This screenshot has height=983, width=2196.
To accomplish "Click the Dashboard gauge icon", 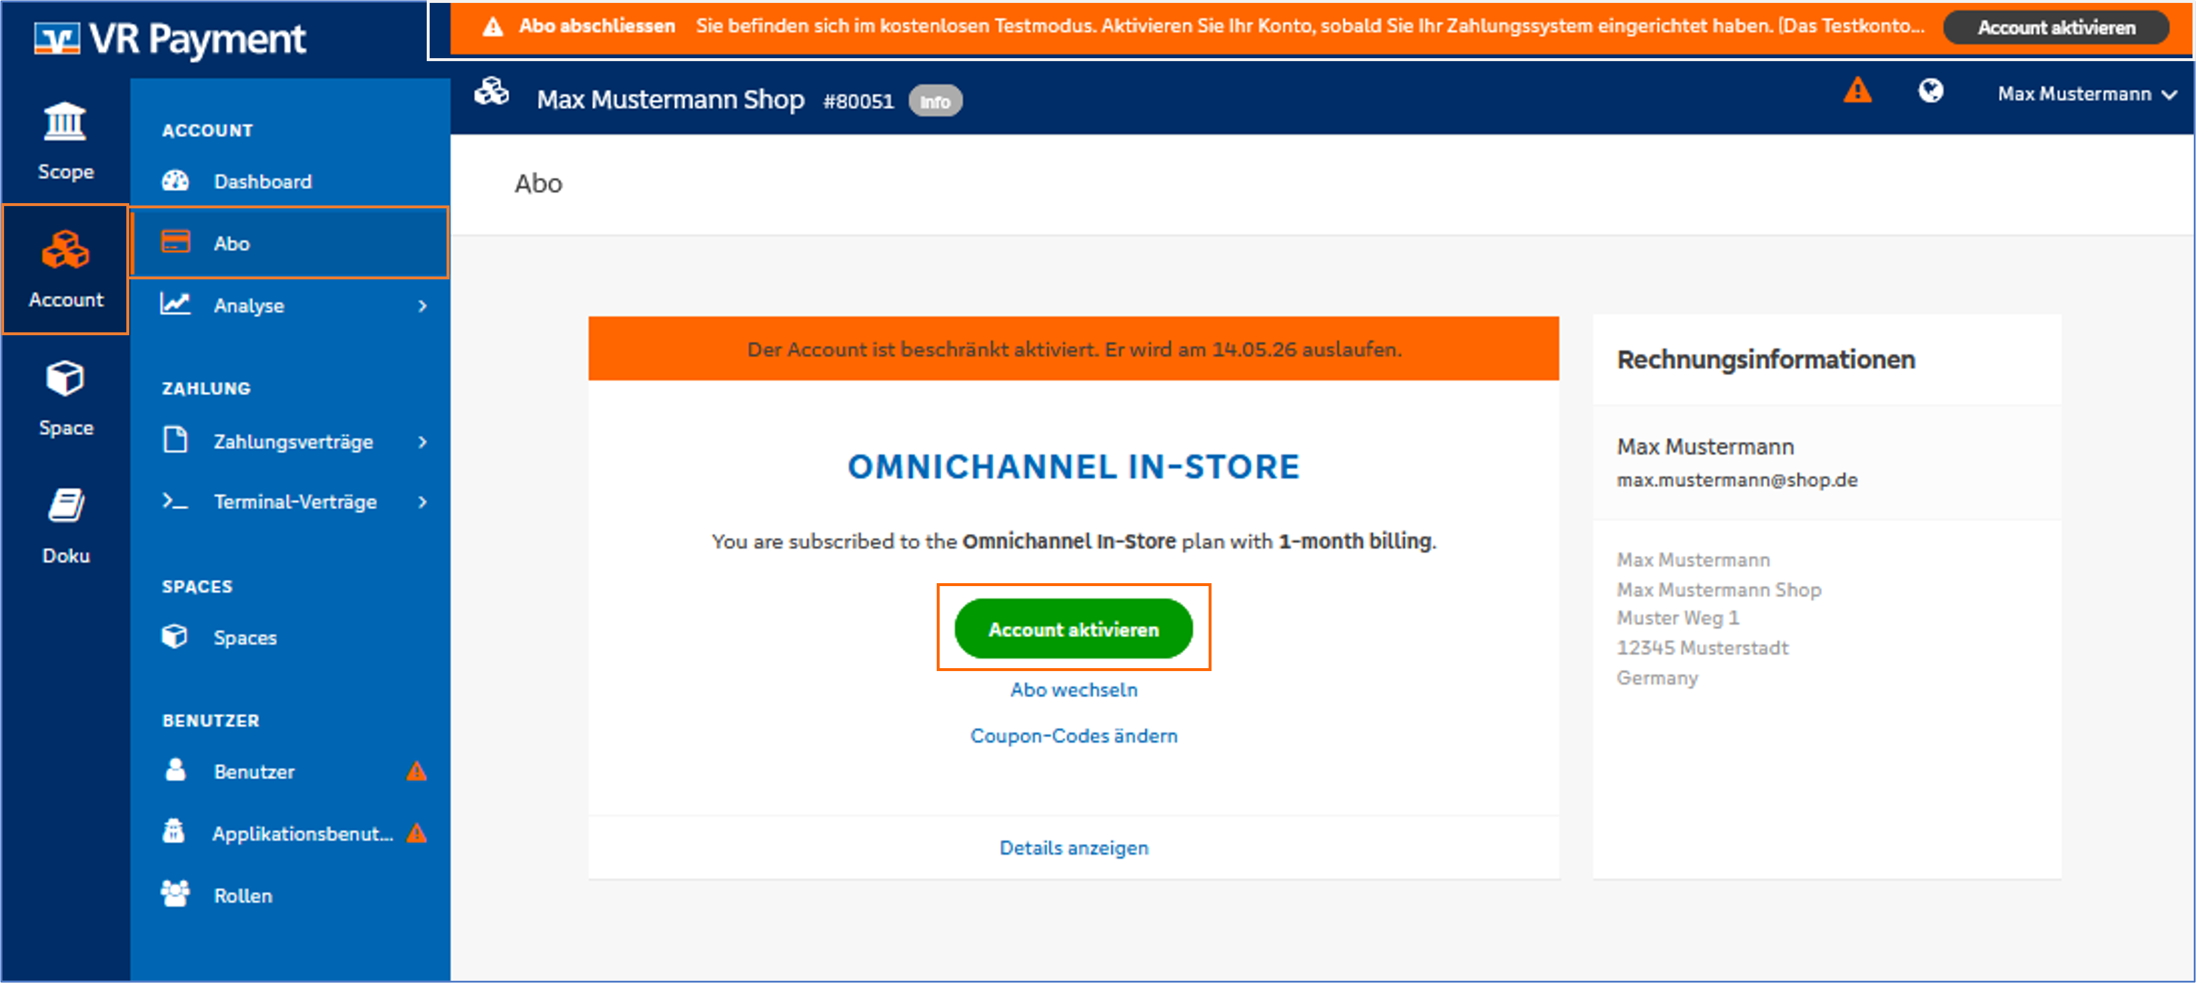I will 176,181.
